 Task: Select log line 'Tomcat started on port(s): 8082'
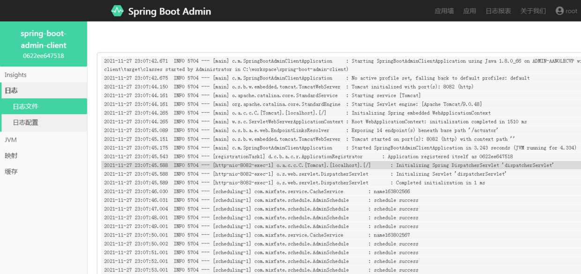tap(341, 139)
